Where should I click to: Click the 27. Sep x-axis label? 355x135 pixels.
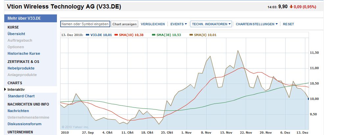[x=88, y=132]
